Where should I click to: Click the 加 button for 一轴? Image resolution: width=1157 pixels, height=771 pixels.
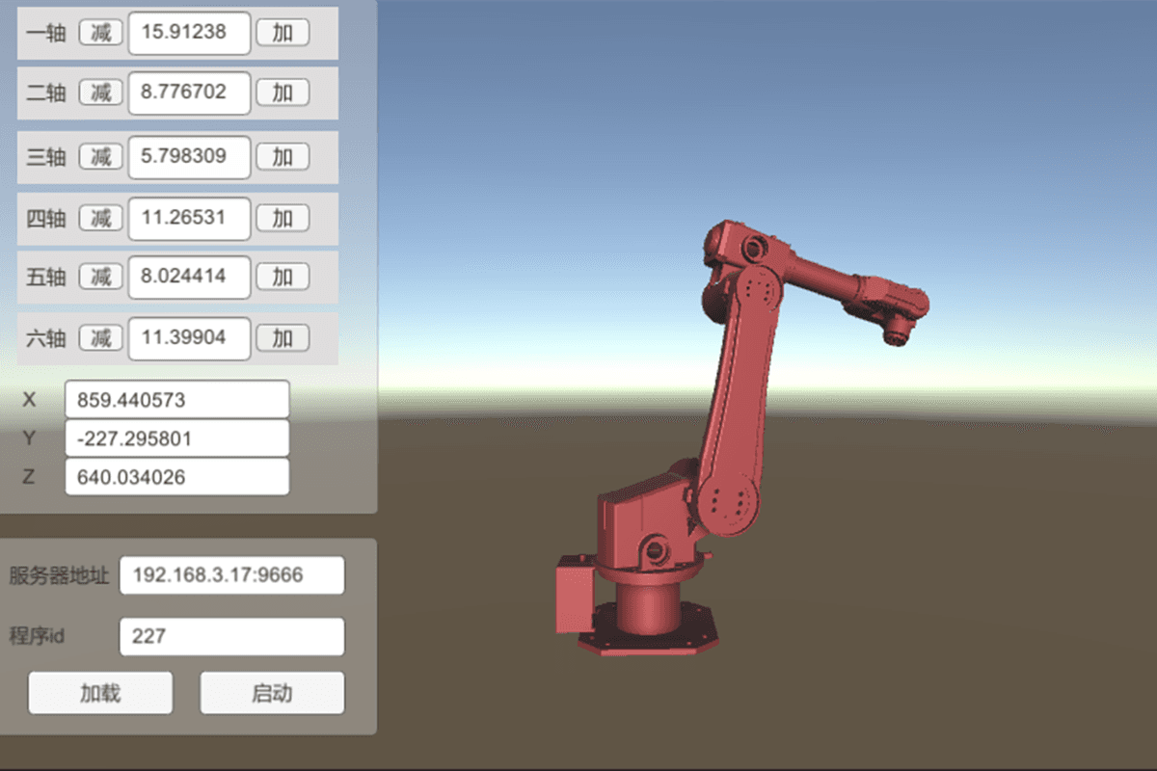[283, 32]
